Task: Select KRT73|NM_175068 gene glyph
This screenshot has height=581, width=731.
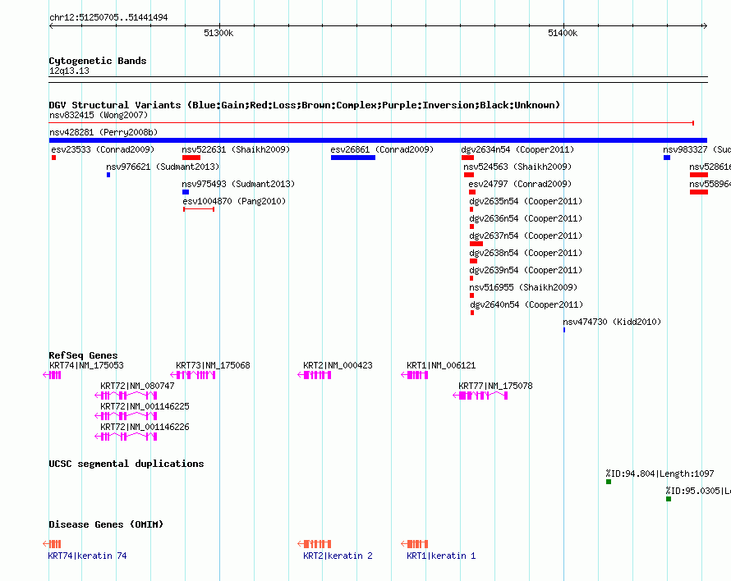Action: 193,375
